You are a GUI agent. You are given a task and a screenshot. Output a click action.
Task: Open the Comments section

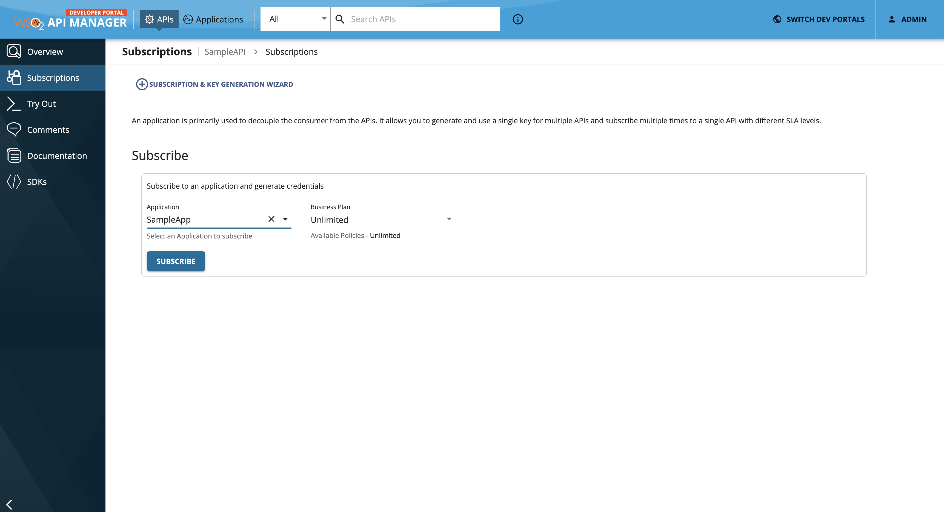pos(48,129)
